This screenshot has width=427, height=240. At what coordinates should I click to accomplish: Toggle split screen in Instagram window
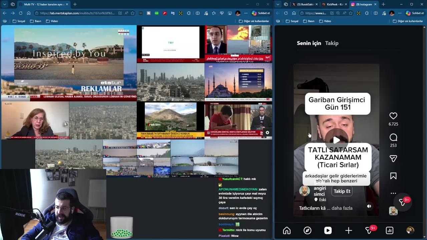pyautogui.click(x=375, y=13)
